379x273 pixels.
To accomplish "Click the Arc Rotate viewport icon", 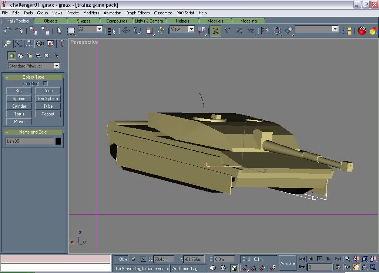I will [364, 267].
